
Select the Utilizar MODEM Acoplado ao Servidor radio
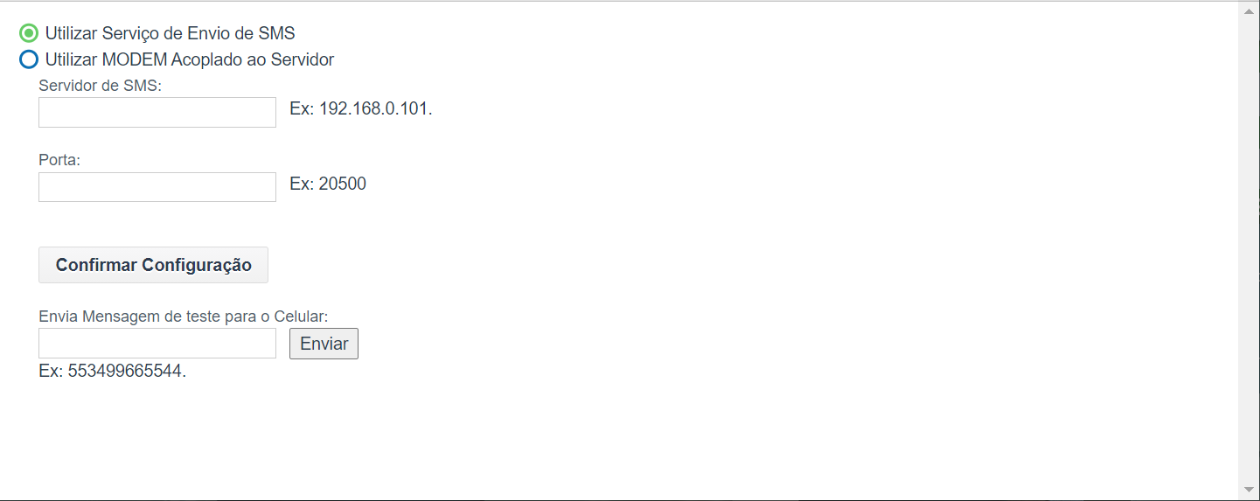point(29,59)
